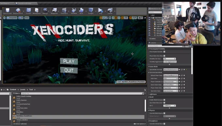The height and width of the screenshot is (126, 222).
Task: Expand the Lightmass section
Action: (x=149, y=94)
